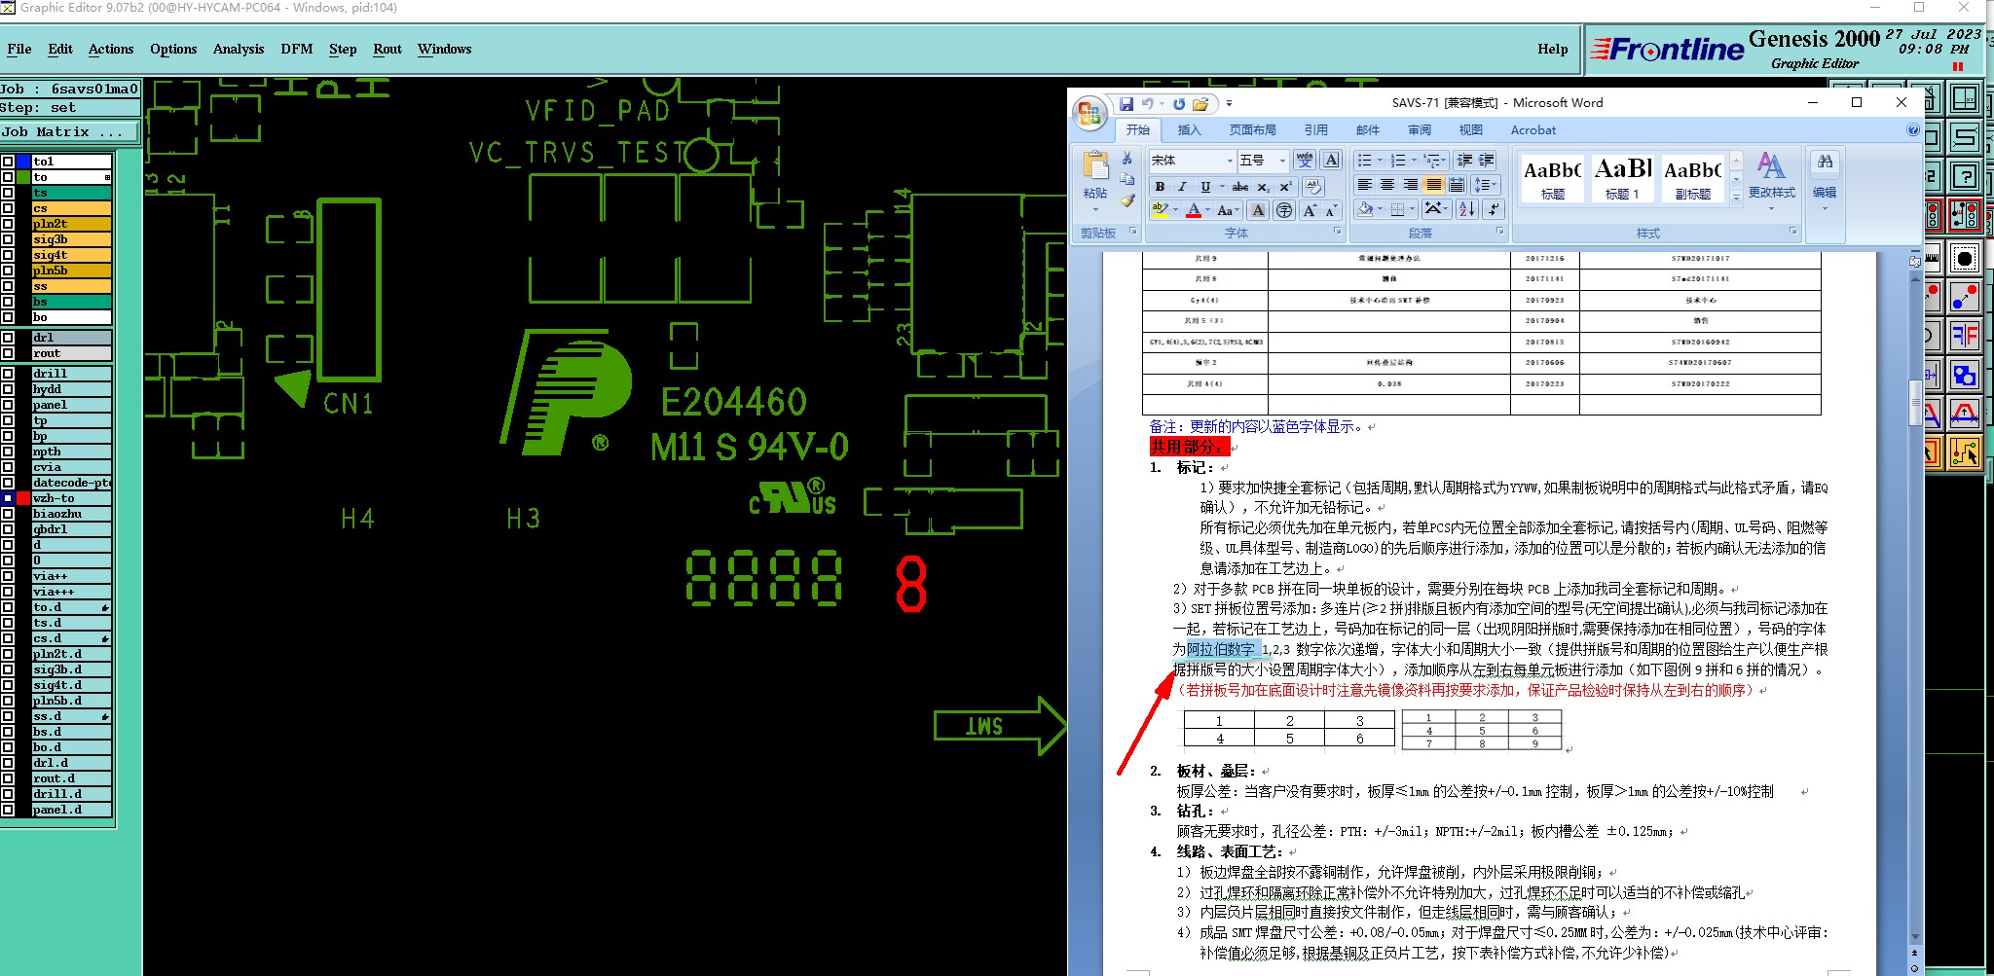Open font color dropdown arrow
The width and height of the screenshot is (1994, 976).
point(1207,210)
